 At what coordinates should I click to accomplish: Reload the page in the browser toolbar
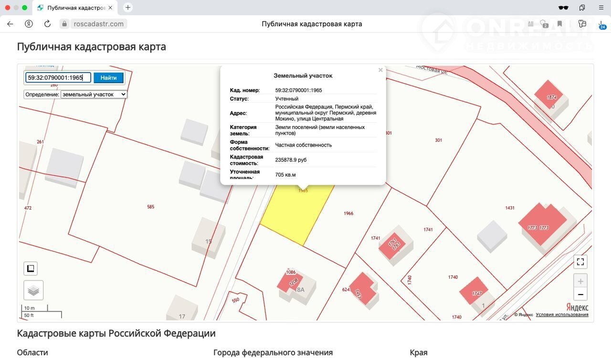click(x=47, y=24)
